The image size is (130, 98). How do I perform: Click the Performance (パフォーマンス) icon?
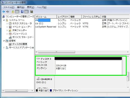click(10, 34)
